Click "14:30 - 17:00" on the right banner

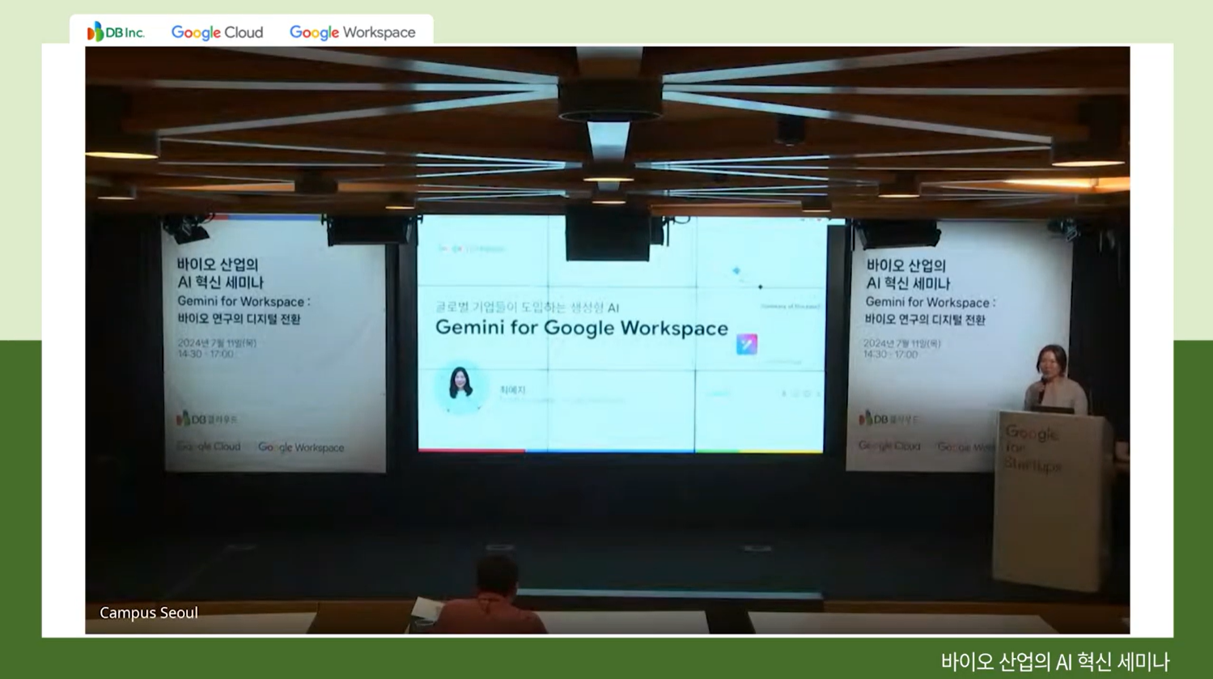890,354
